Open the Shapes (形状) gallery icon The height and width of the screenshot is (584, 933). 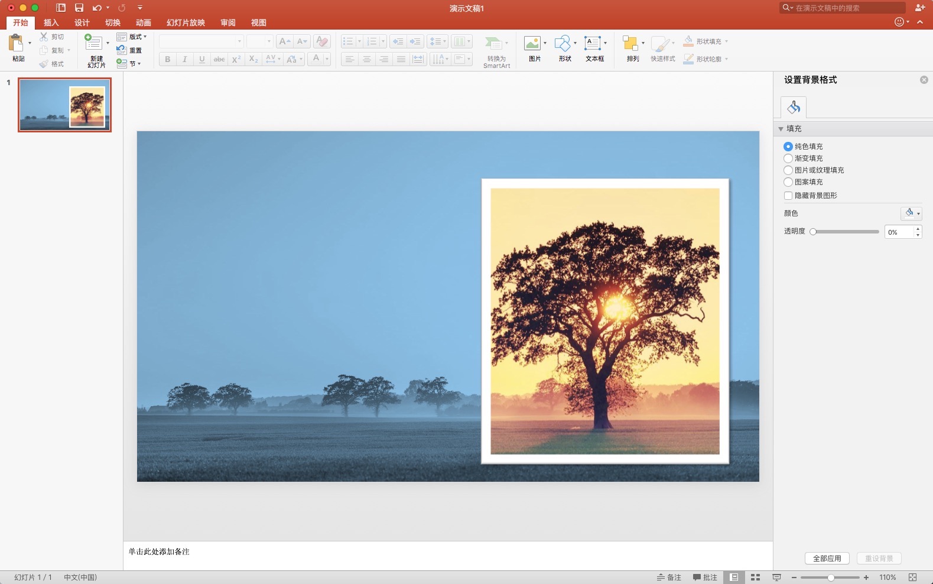(563, 43)
